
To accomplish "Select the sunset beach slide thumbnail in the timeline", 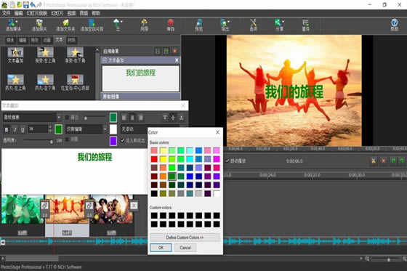I will [68, 209].
